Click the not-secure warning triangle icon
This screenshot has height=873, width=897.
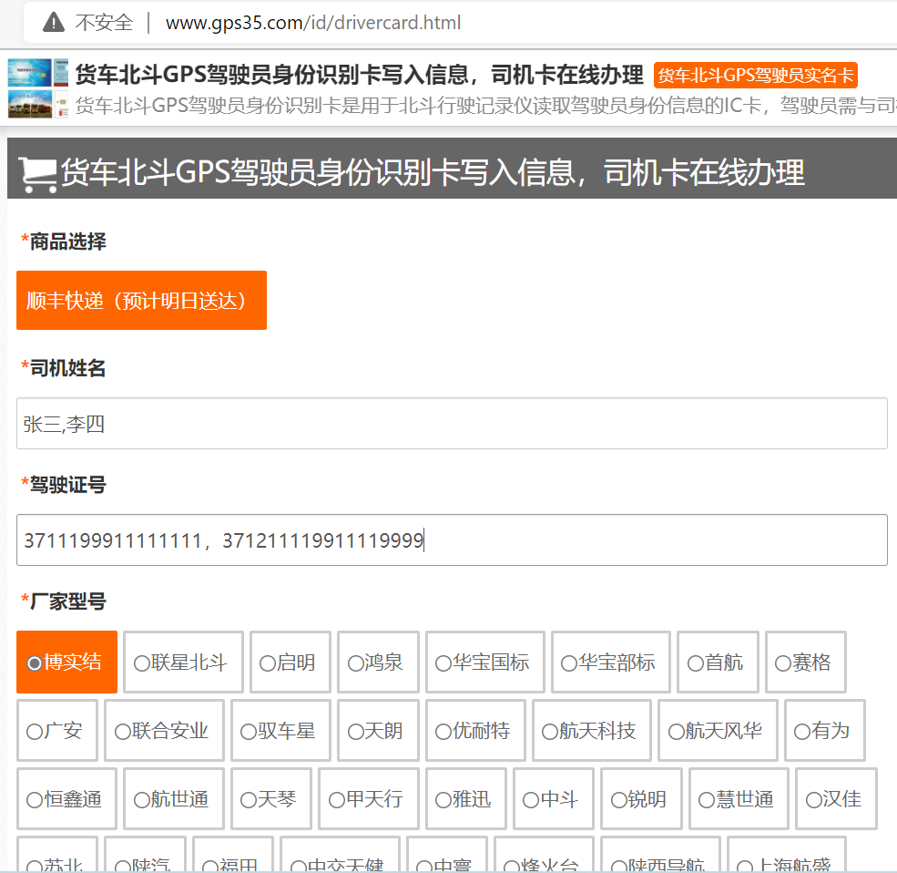pyautogui.click(x=54, y=23)
